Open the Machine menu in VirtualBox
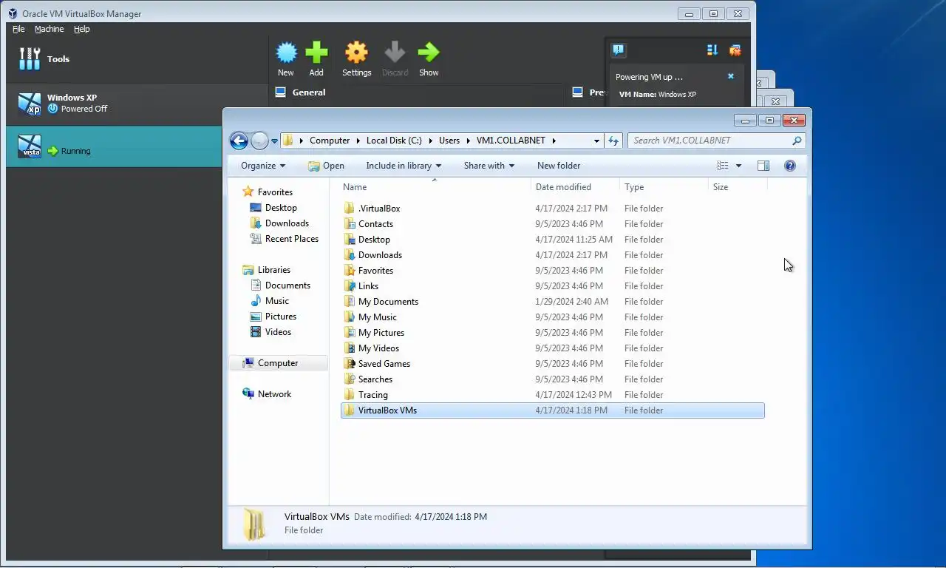The image size is (946, 568). pyautogui.click(x=49, y=29)
